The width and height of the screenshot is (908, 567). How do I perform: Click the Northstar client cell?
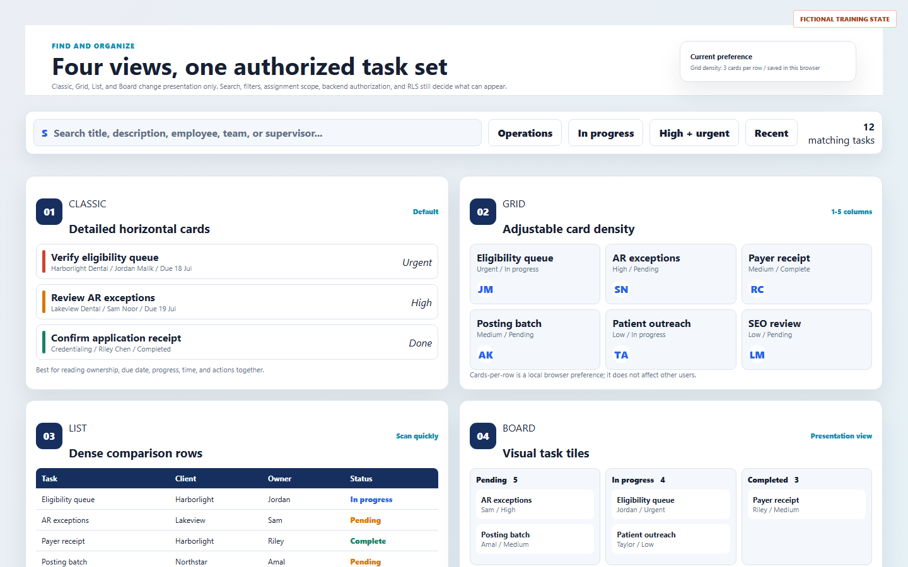coord(191,562)
